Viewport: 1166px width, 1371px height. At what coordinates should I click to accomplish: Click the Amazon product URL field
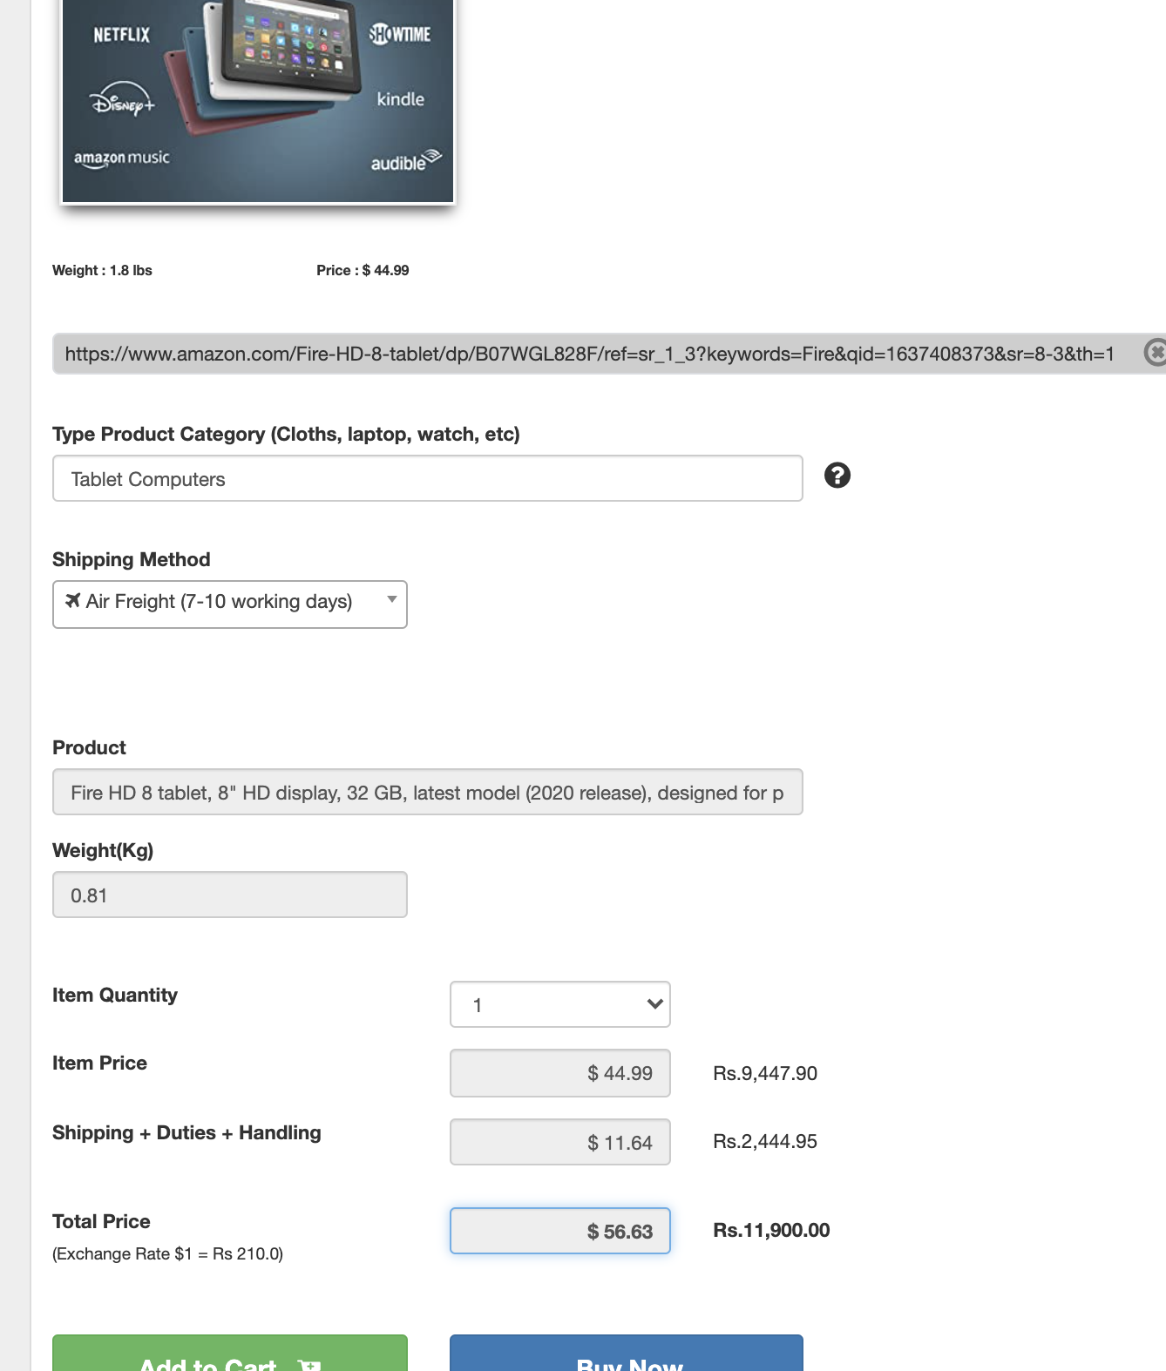pyautogui.click(x=597, y=354)
